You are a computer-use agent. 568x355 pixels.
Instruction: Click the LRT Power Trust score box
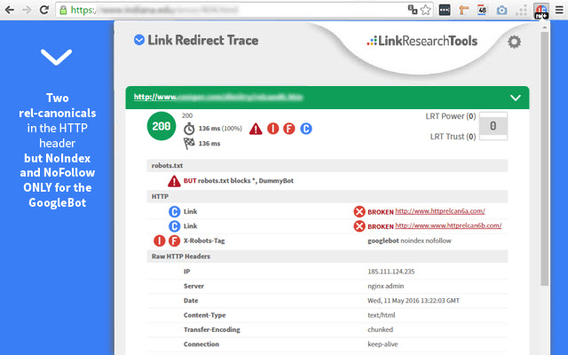coord(493,127)
